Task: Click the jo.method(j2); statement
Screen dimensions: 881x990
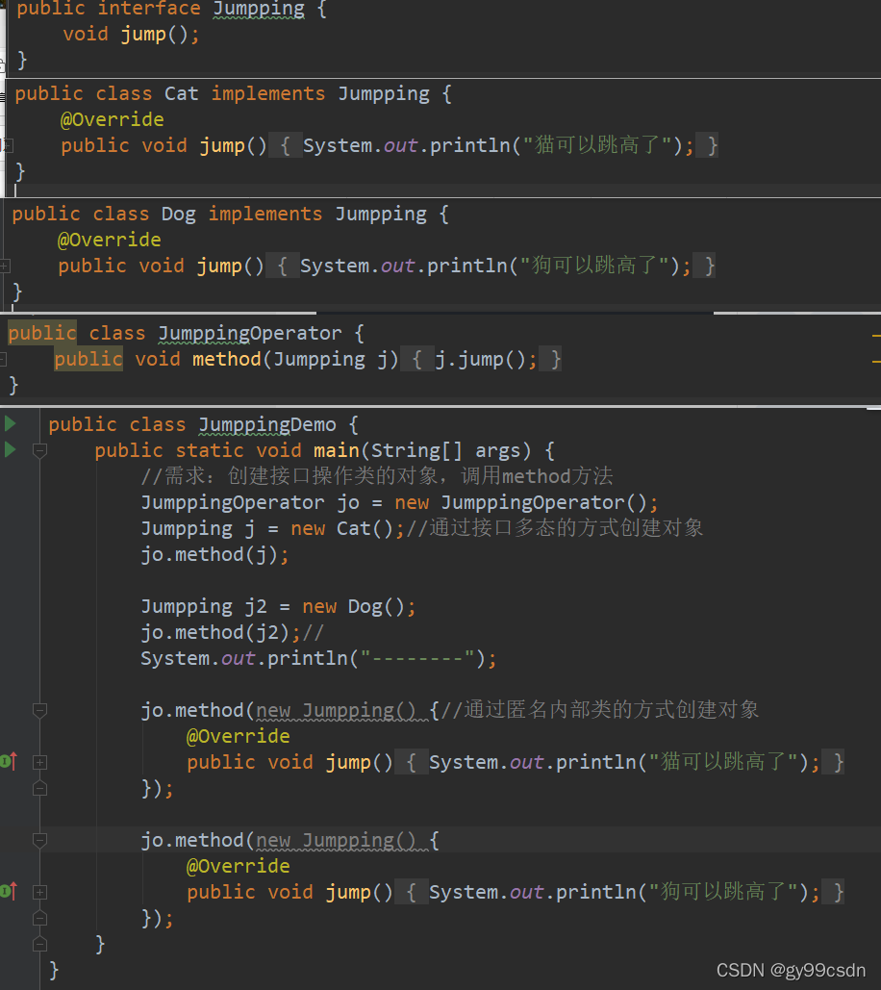Action: pos(220,633)
